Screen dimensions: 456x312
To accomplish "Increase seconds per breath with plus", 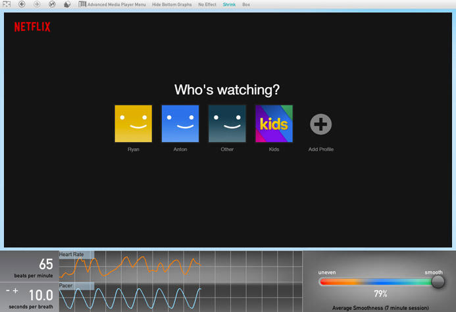I will pos(15,290).
